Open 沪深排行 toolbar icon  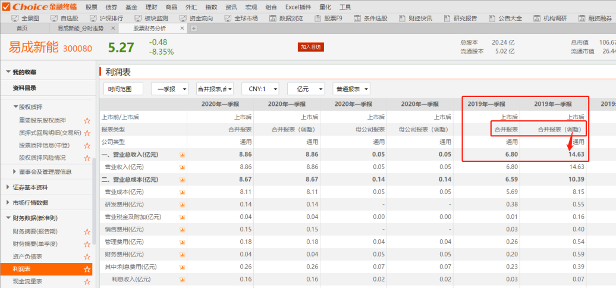click(93, 18)
